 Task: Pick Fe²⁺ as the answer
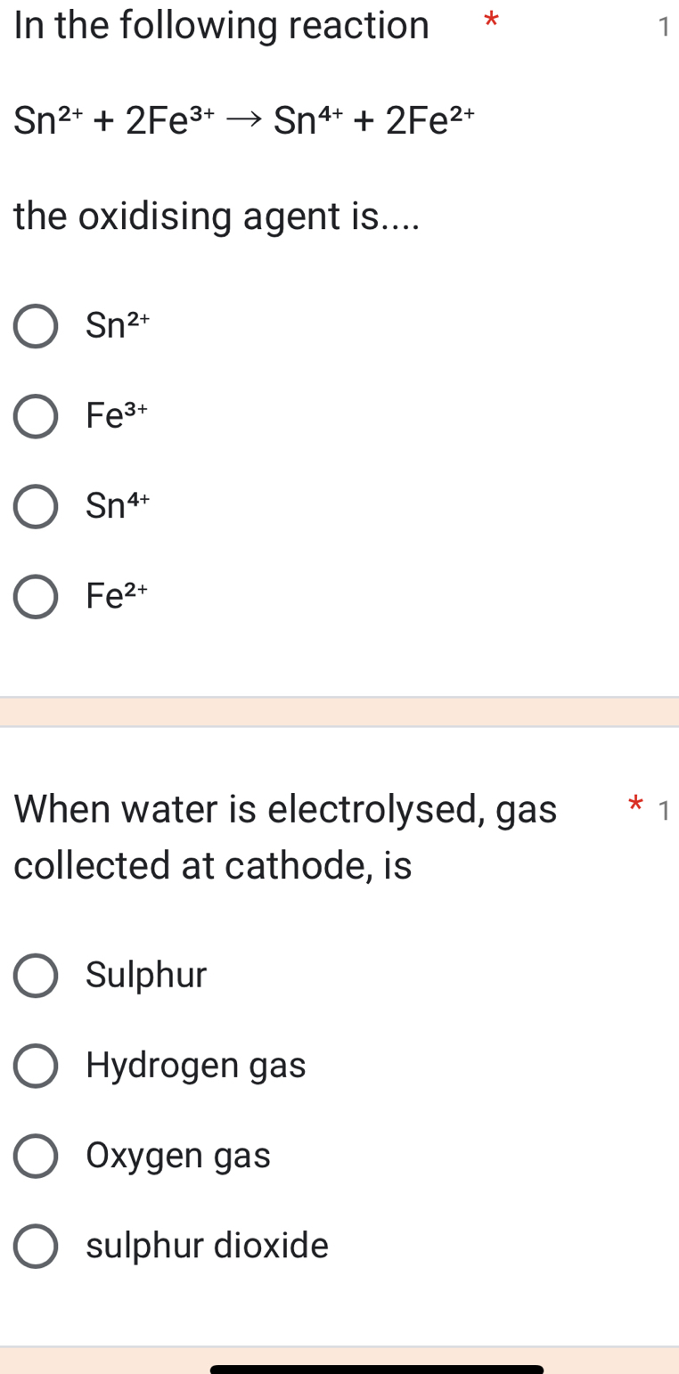pyautogui.click(x=36, y=597)
